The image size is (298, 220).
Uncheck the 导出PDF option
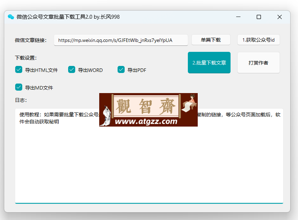click(x=121, y=70)
